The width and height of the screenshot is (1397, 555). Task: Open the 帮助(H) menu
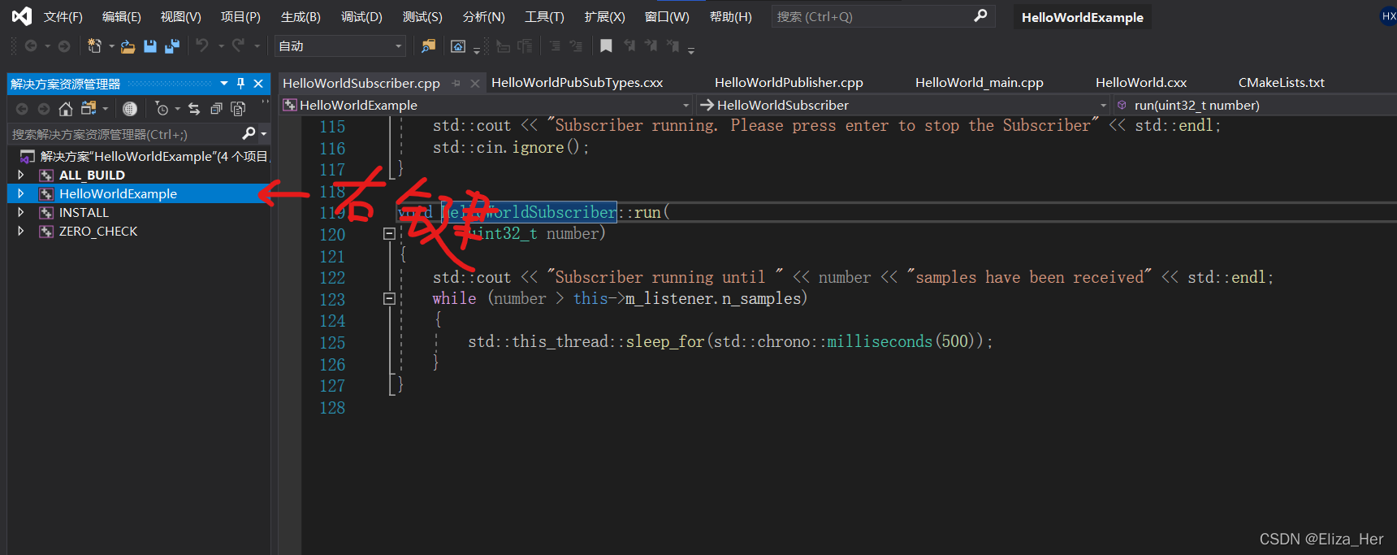pos(731,16)
